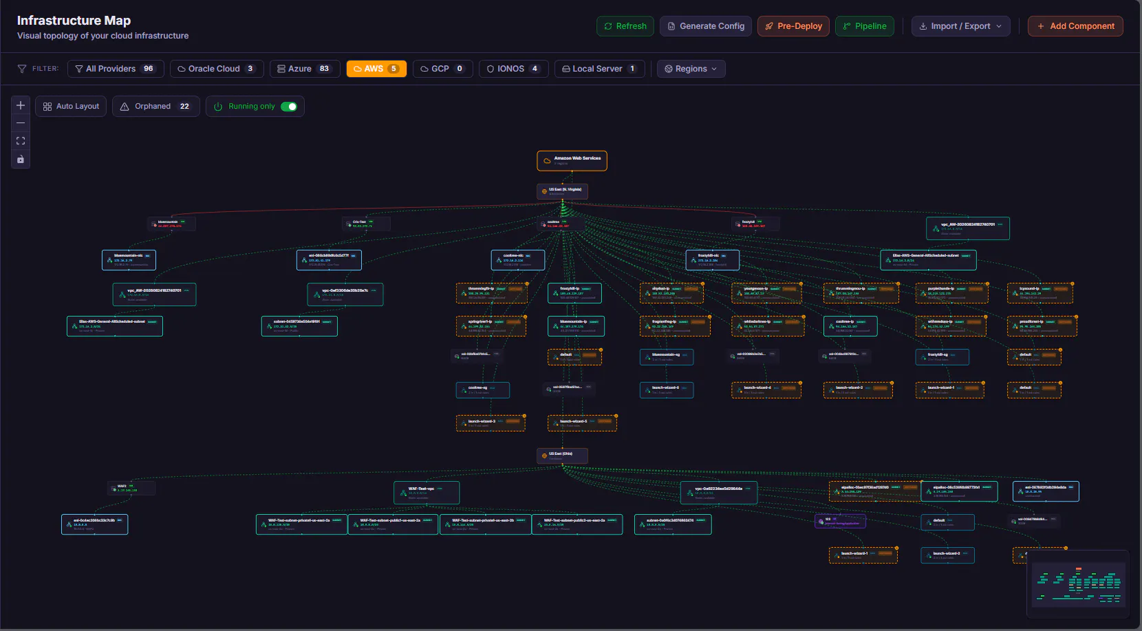This screenshot has width=1142, height=631.
Task: Filter by Azure provider
Action: pyautogui.click(x=305, y=69)
